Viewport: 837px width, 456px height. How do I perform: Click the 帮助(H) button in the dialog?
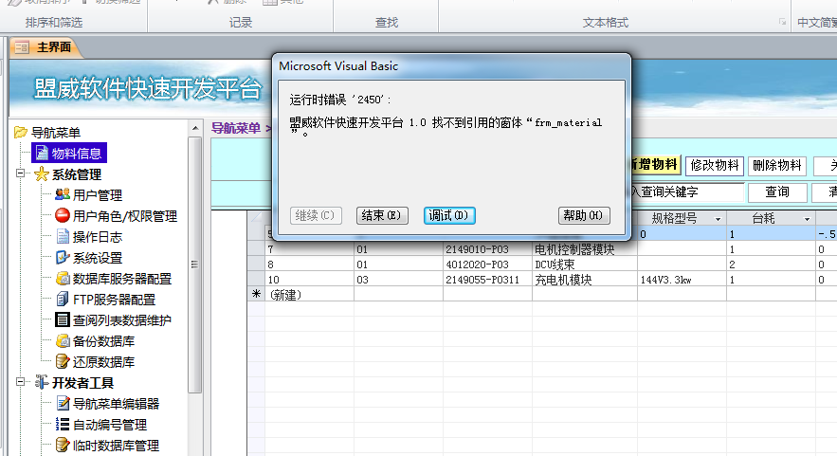584,215
